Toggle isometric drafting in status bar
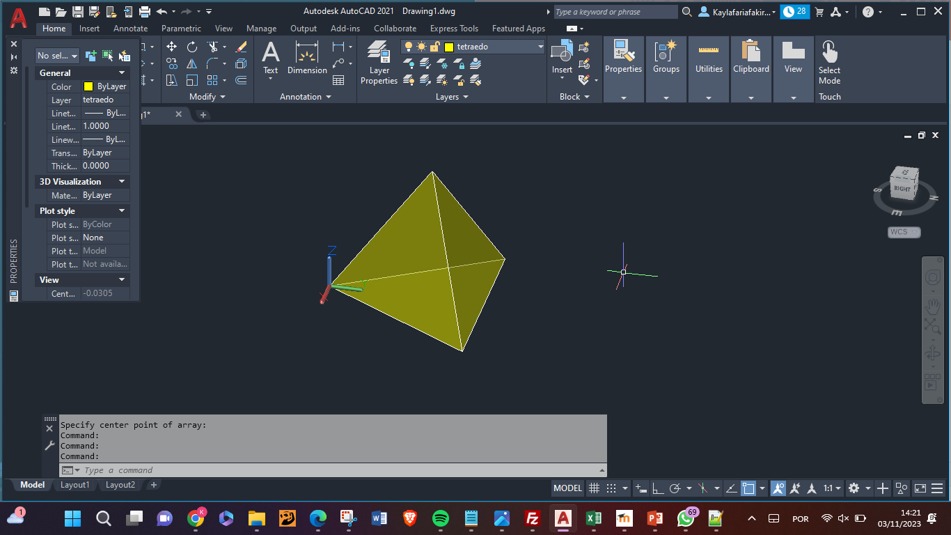951x535 pixels. (x=703, y=488)
